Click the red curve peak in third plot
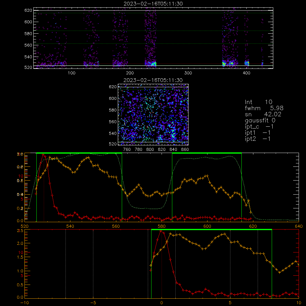 (43, 155)
